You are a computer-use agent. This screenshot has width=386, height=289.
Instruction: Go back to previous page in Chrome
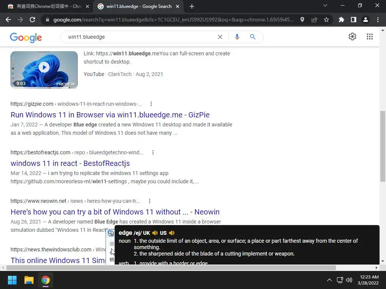[8, 20]
